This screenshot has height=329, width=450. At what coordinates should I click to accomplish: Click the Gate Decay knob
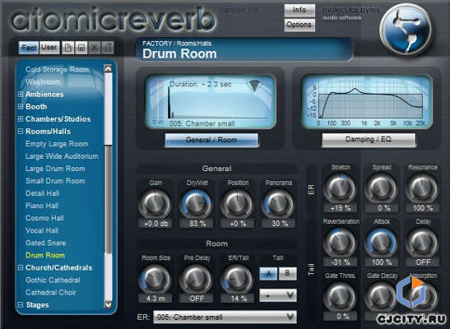click(381, 297)
